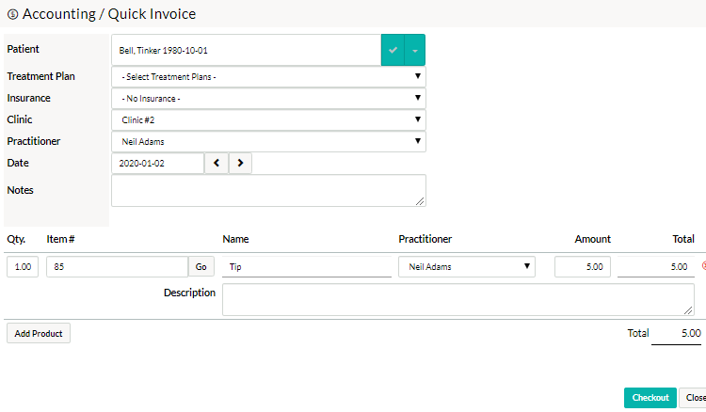This screenshot has height=412, width=706.
Task: Click the Insurance label
Action: click(29, 98)
